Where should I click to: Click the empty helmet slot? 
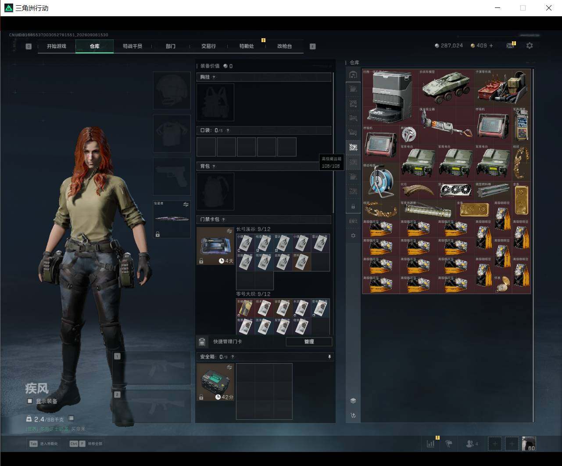[172, 90]
